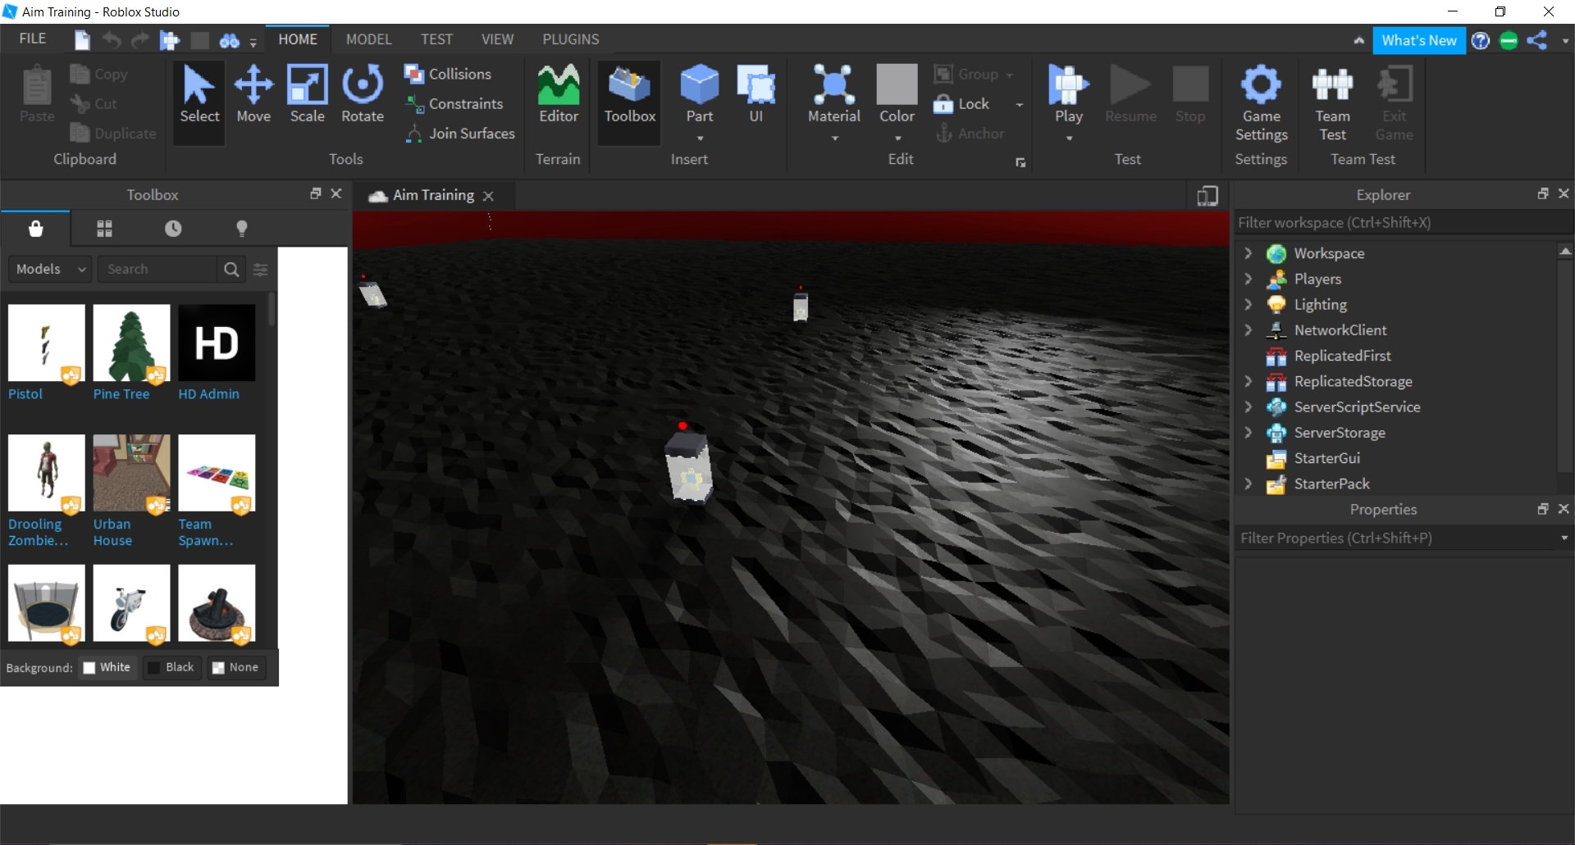Select the Move tool
The height and width of the screenshot is (845, 1575).
point(253,94)
